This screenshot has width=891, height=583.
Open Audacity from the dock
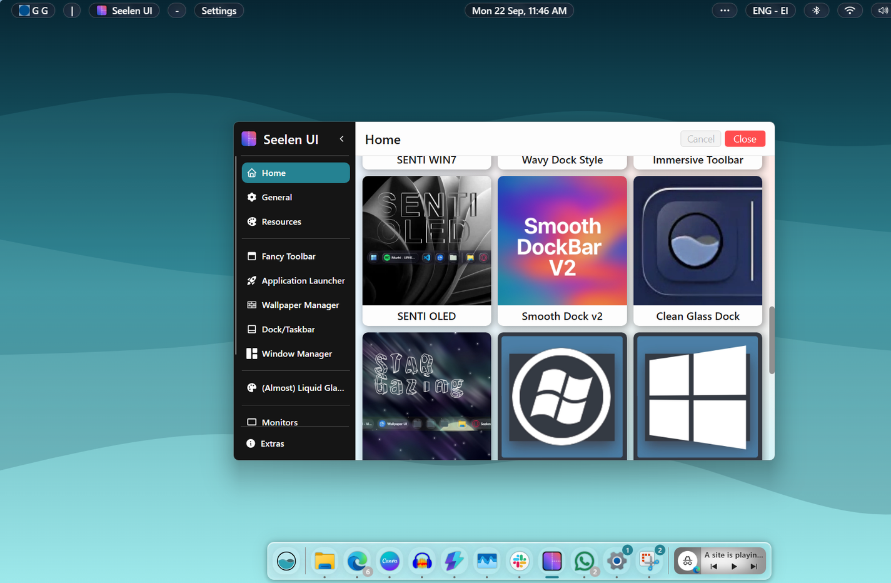coord(422,561)
